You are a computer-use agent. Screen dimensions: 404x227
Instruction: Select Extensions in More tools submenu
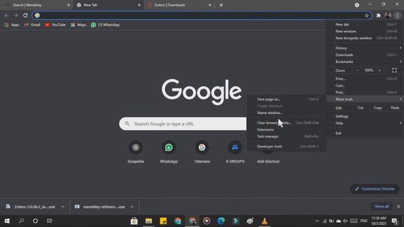(x=287, y=130)
